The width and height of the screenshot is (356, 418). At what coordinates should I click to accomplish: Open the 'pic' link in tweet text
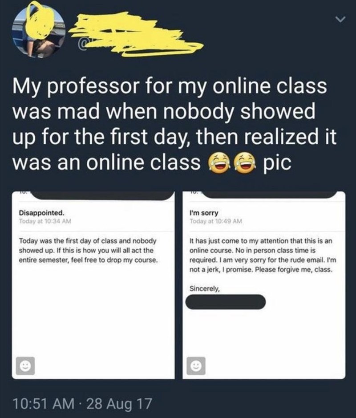point(277,162)
